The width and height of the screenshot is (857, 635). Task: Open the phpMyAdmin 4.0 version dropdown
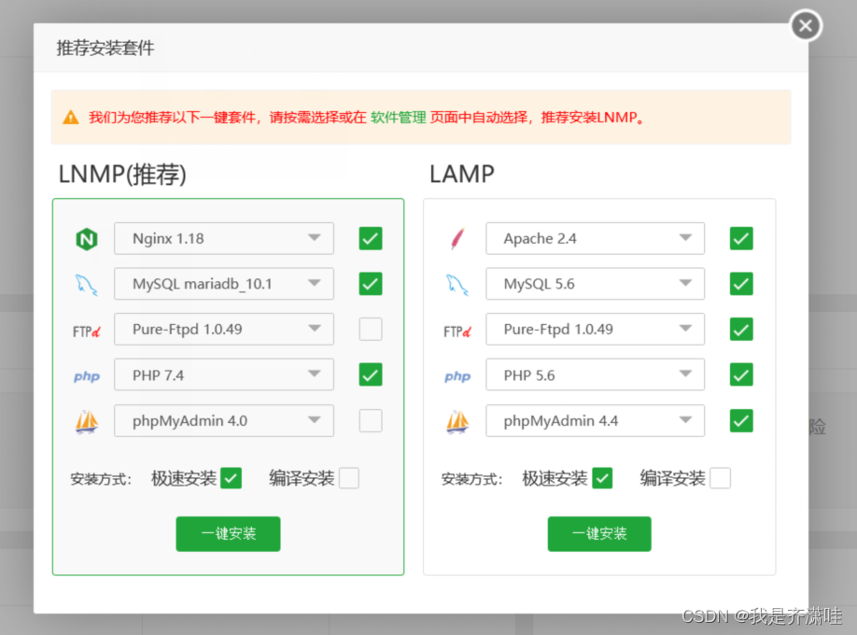pyautogui.click(x=224, y=420)
